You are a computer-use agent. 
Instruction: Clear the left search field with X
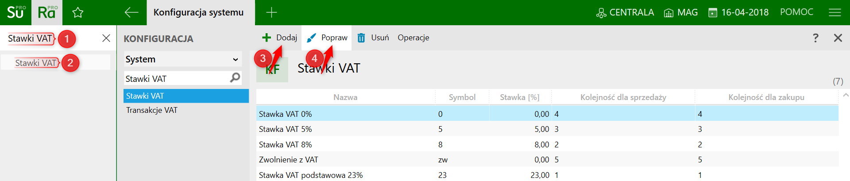click(106, 38)
